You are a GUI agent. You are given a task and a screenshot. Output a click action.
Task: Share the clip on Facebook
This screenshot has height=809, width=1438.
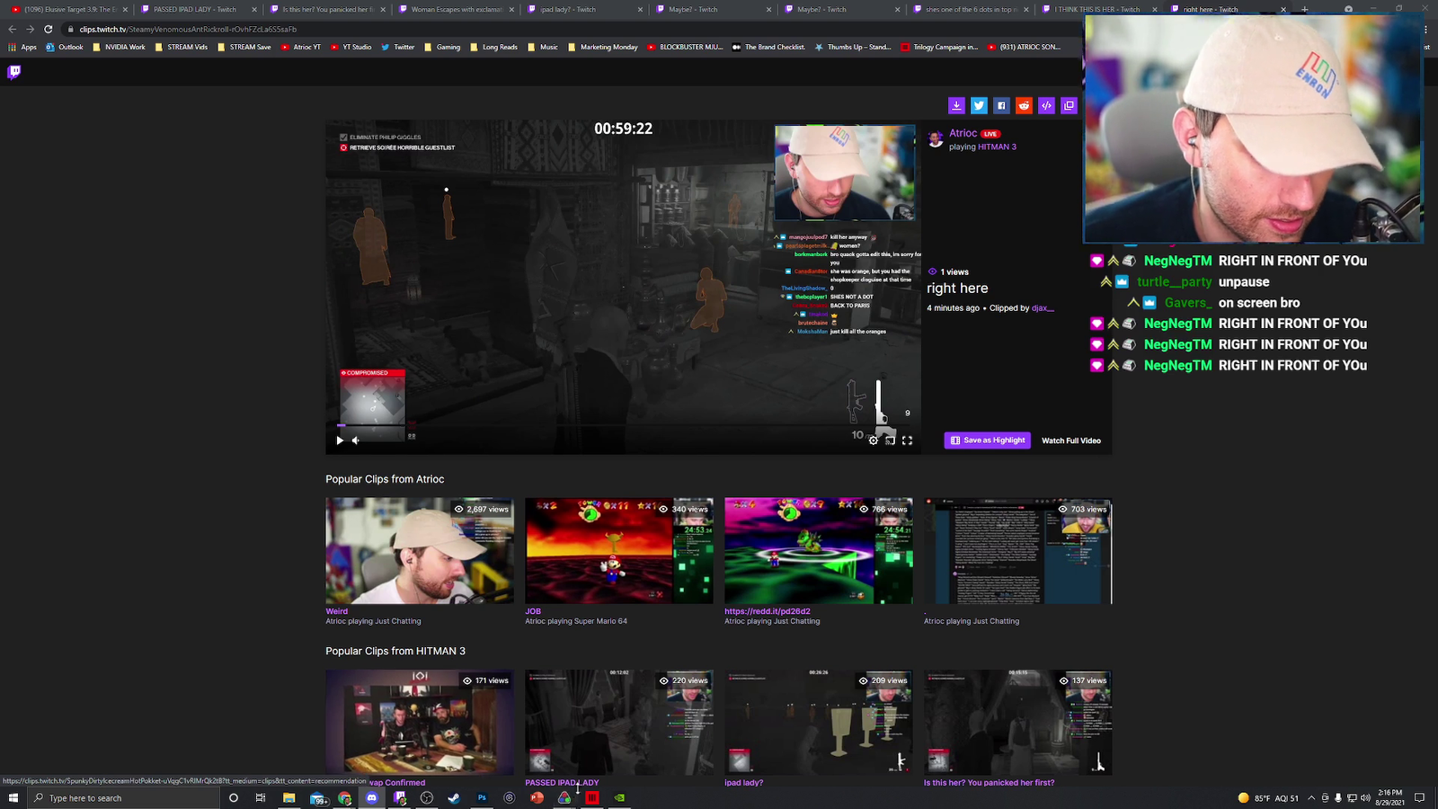(x=1001, y=105)
